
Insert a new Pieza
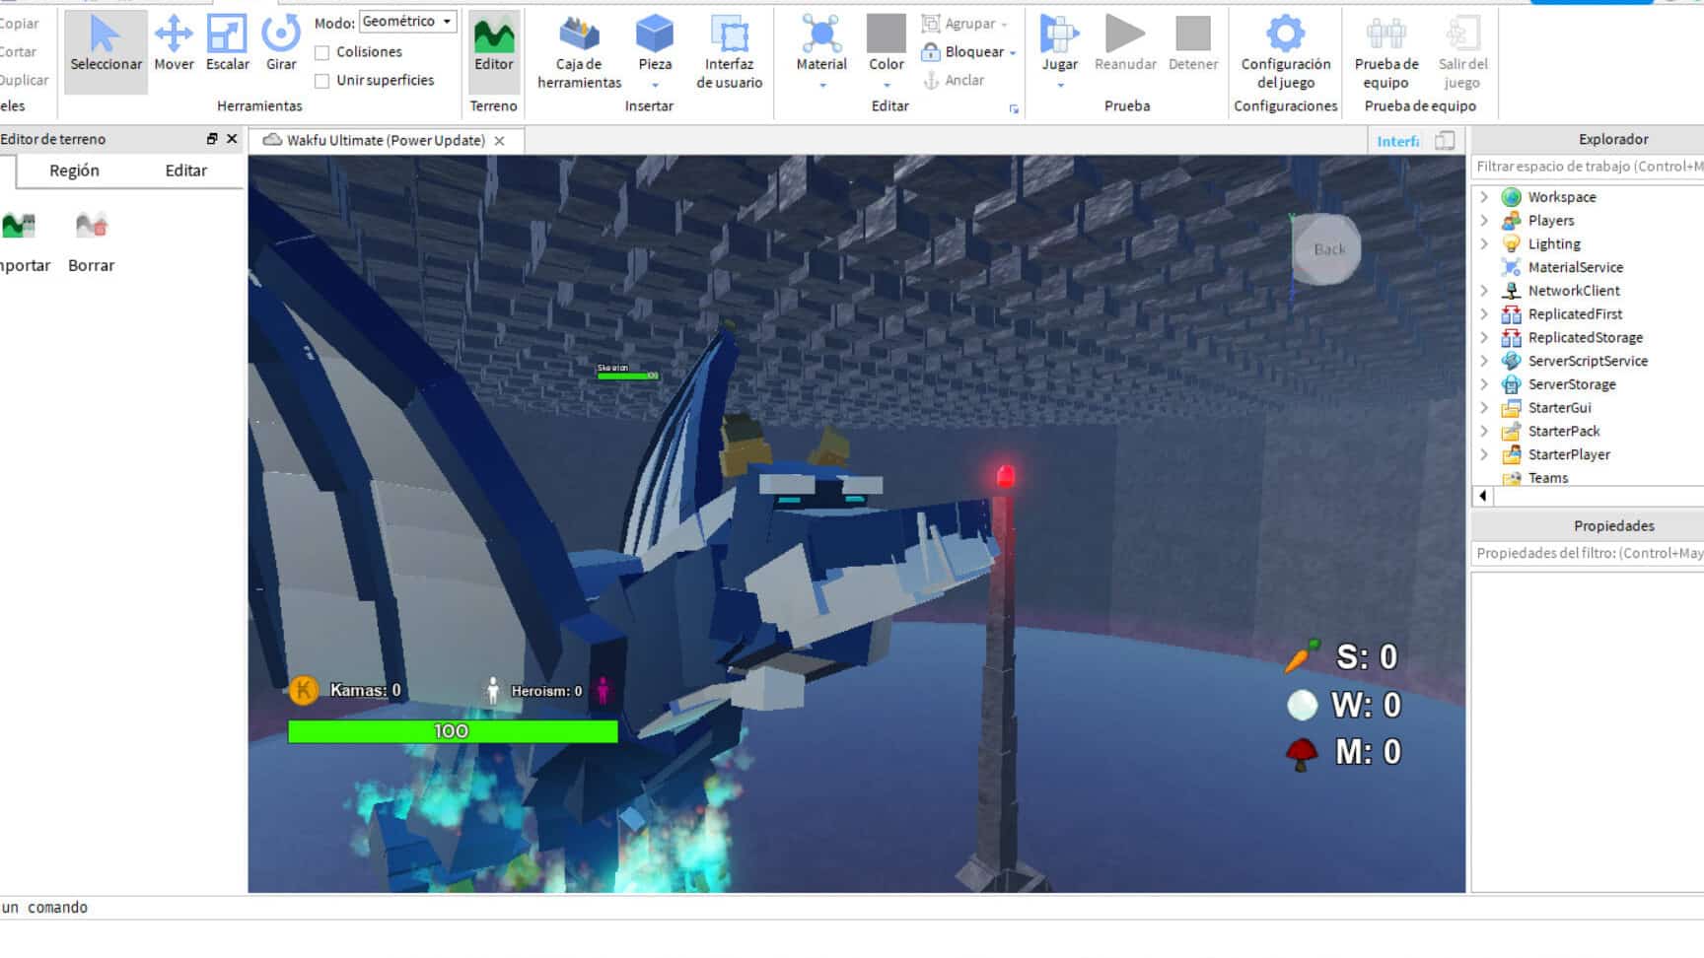[653, 39]
